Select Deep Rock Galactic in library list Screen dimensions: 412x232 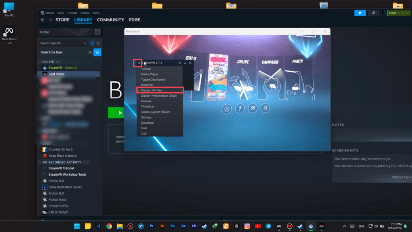62,155
